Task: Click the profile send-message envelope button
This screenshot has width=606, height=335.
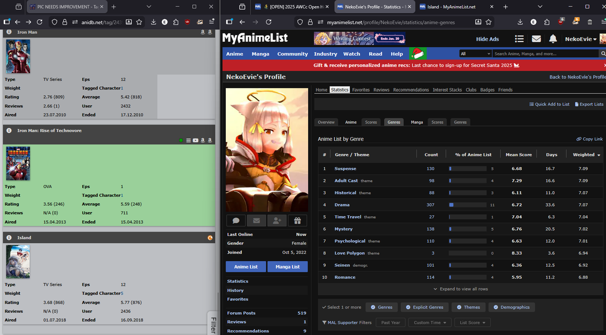Action: click(256, 220)
